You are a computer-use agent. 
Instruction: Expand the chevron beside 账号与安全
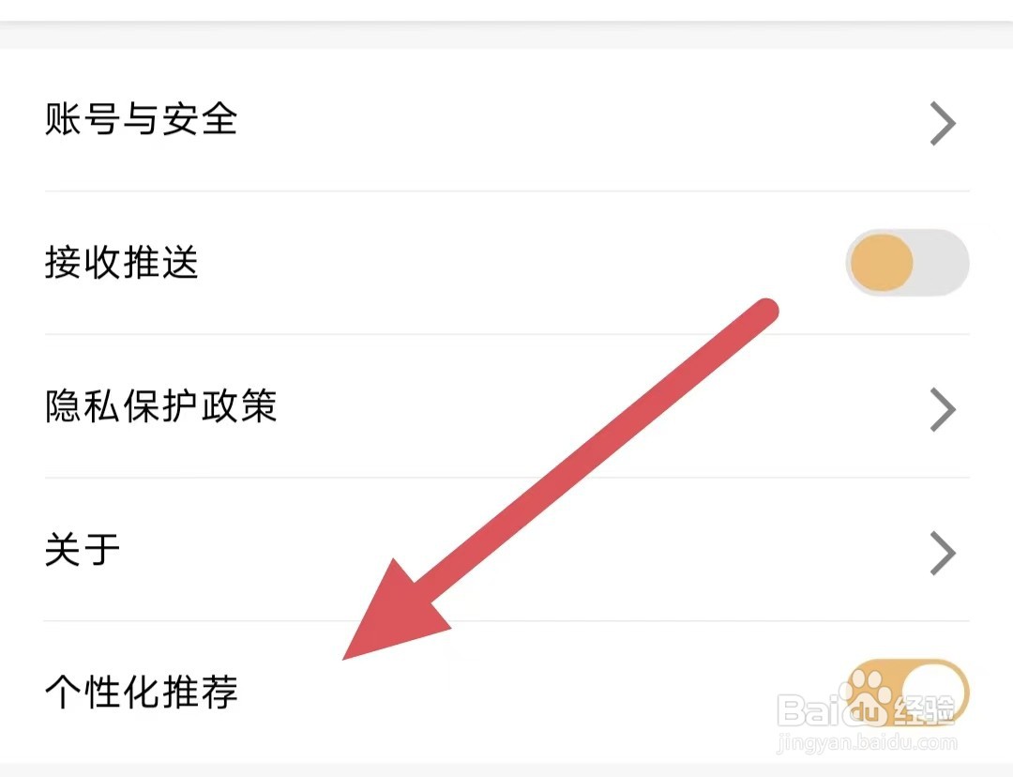pos(943,123)
